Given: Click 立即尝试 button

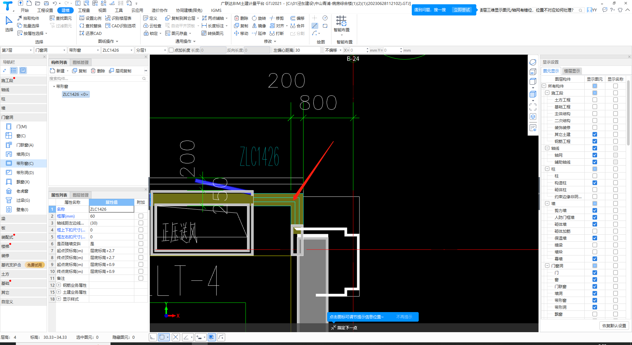Looking at the screenshot, I should tap(462, 10).
